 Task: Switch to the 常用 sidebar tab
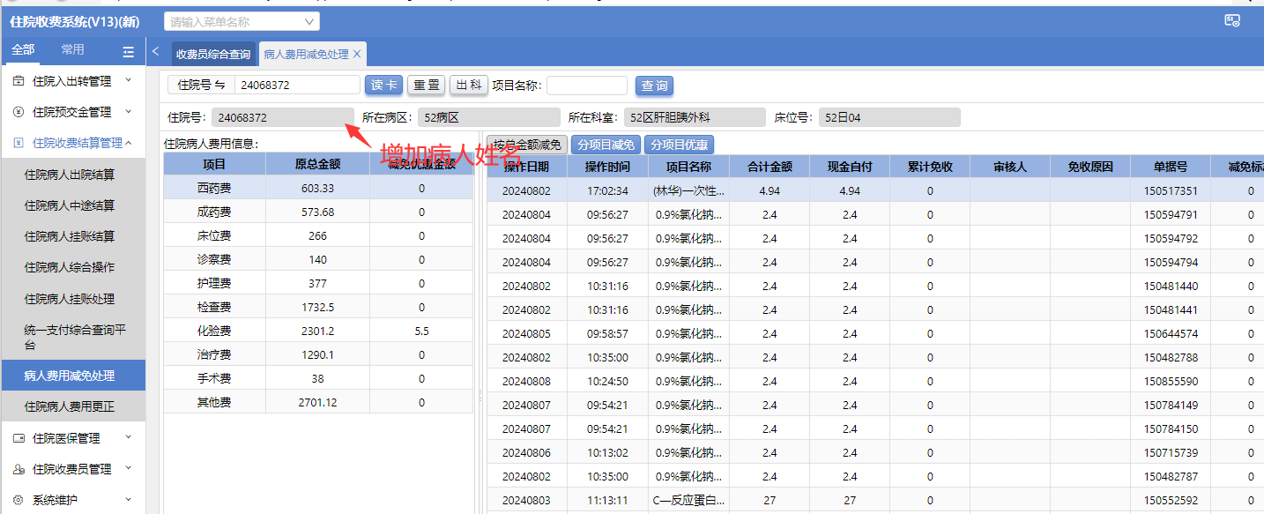click(x=73, y=49)
